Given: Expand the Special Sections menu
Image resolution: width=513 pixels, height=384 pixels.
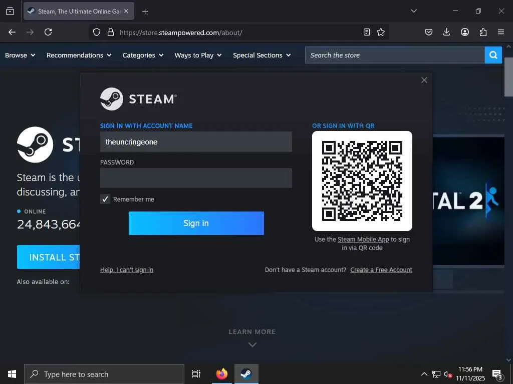Looking at the screenshot, I should 262,55.
